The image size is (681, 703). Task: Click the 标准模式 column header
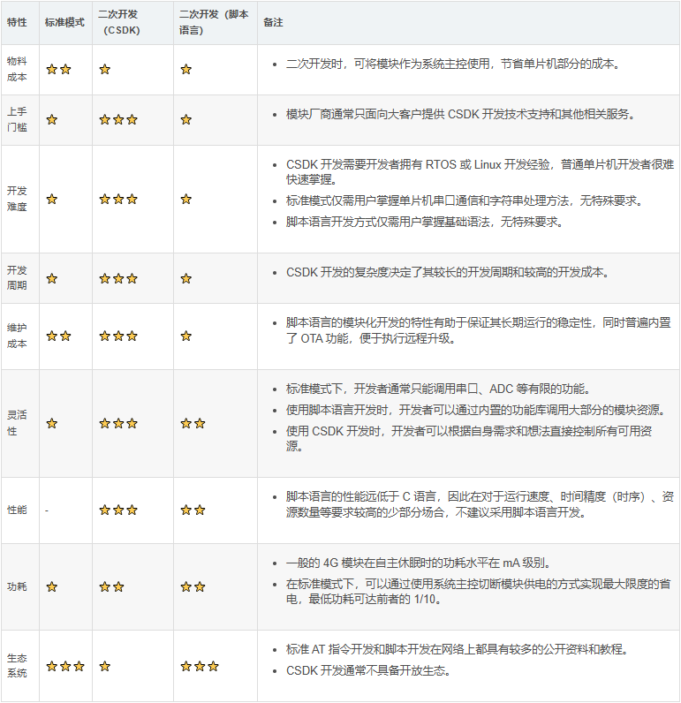click(64, 22)
